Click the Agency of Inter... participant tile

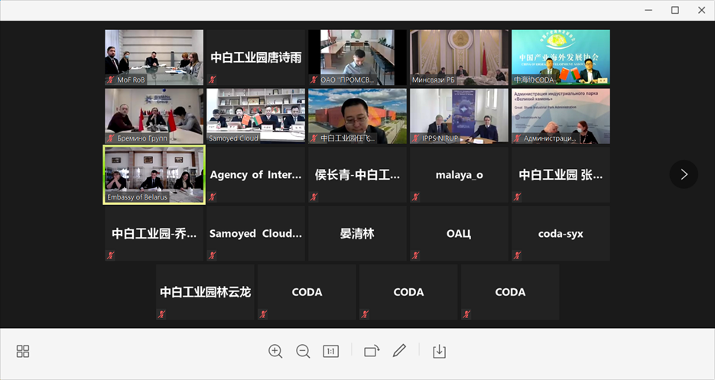point(255,175)
